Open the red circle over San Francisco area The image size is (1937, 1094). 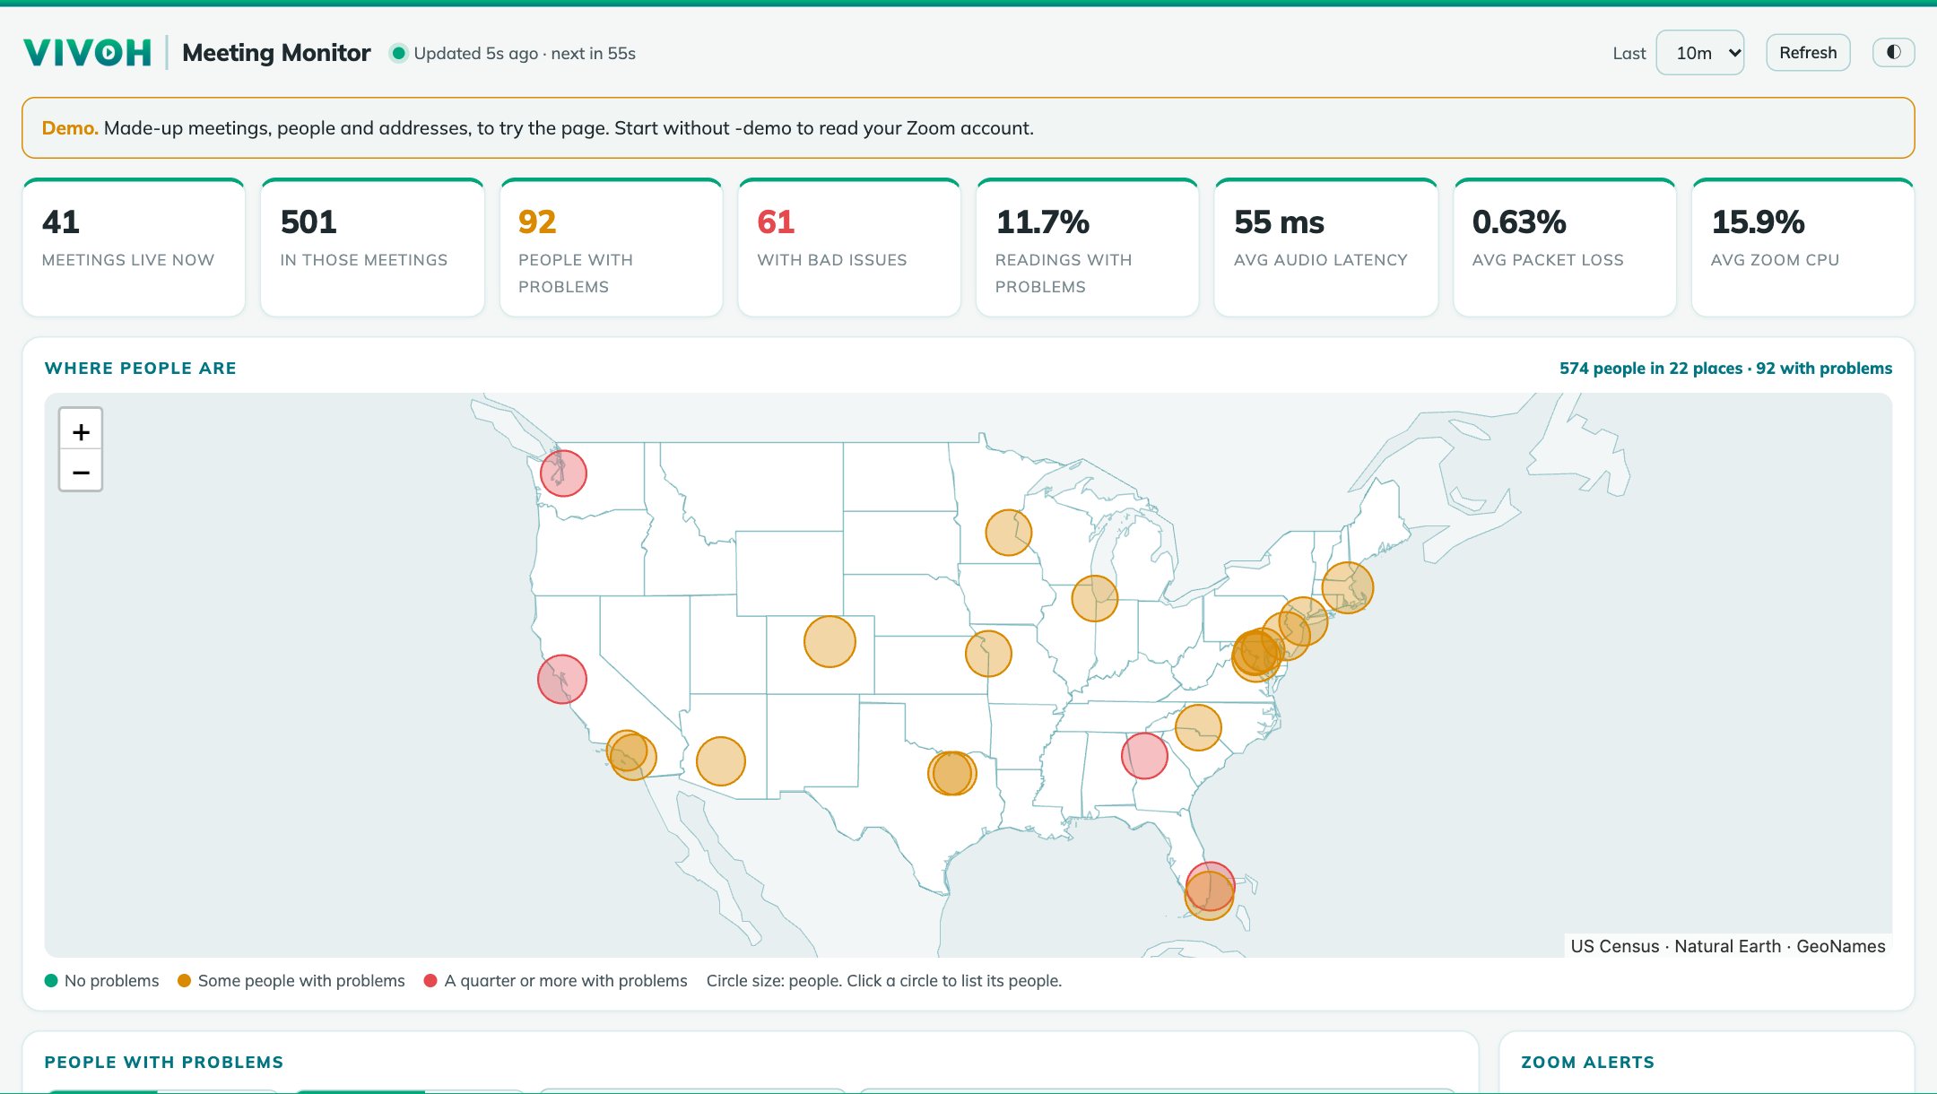tap(562, 679)
